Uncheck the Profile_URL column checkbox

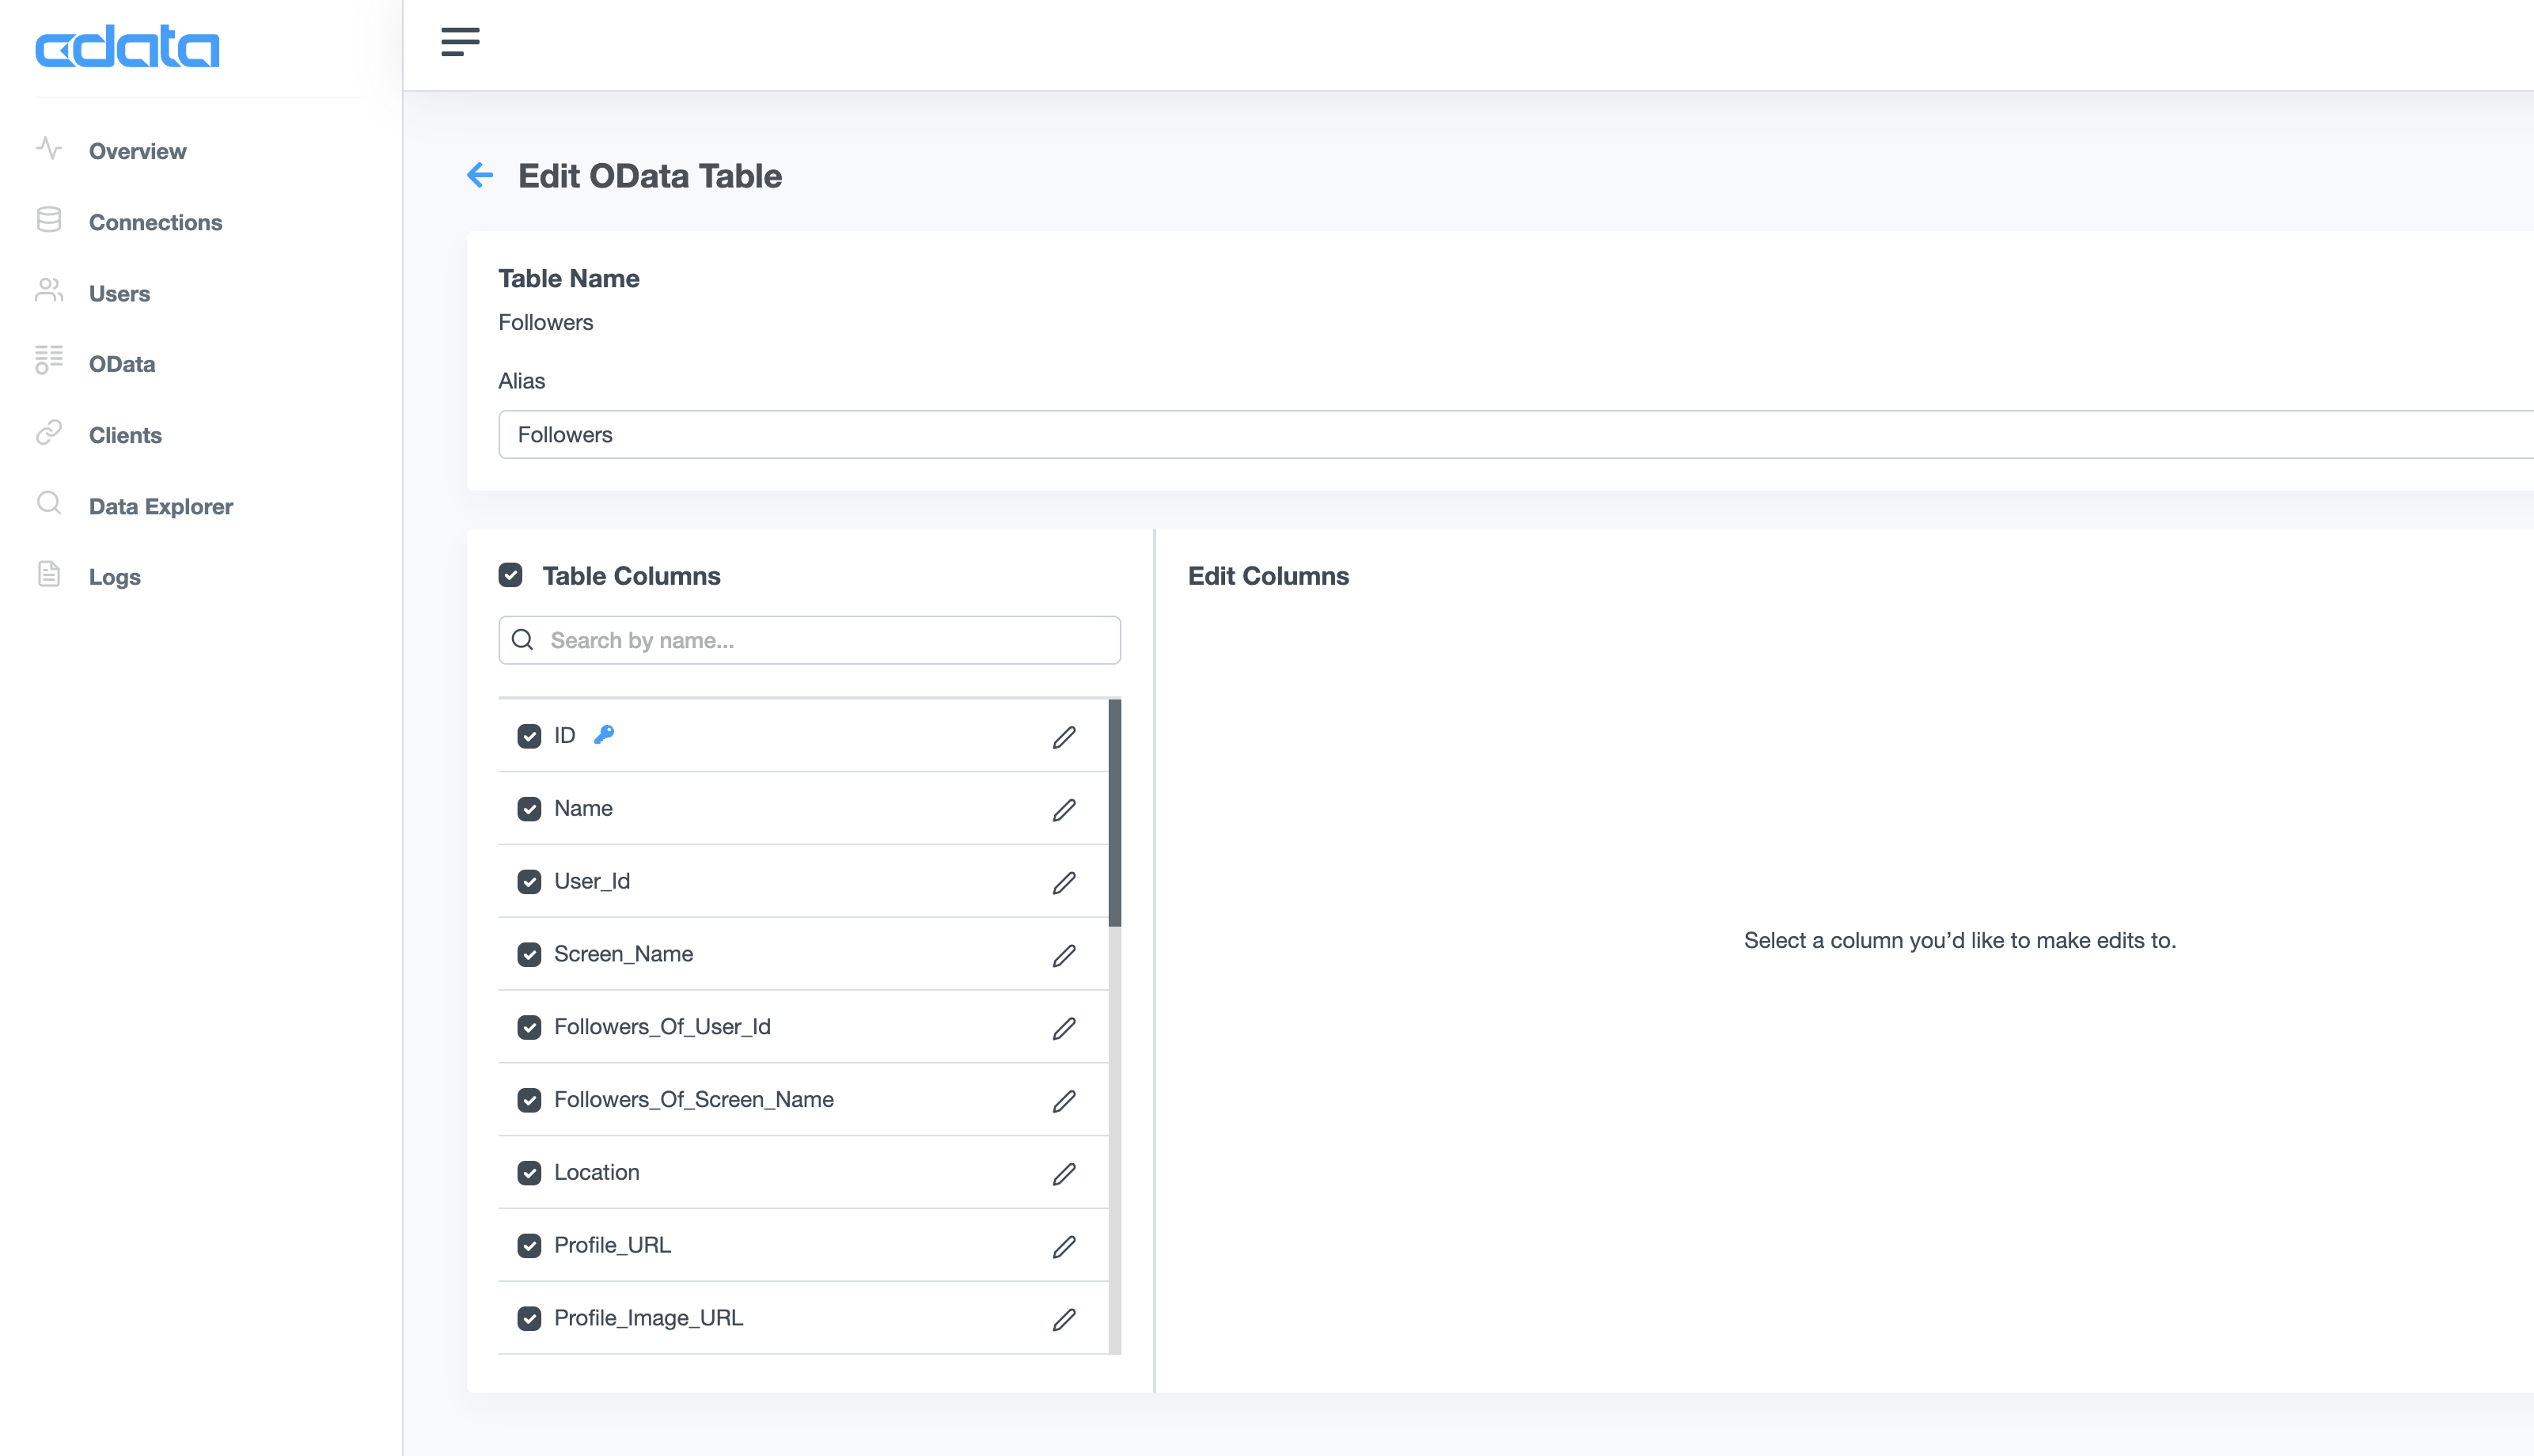click(x=529, y=1245)
